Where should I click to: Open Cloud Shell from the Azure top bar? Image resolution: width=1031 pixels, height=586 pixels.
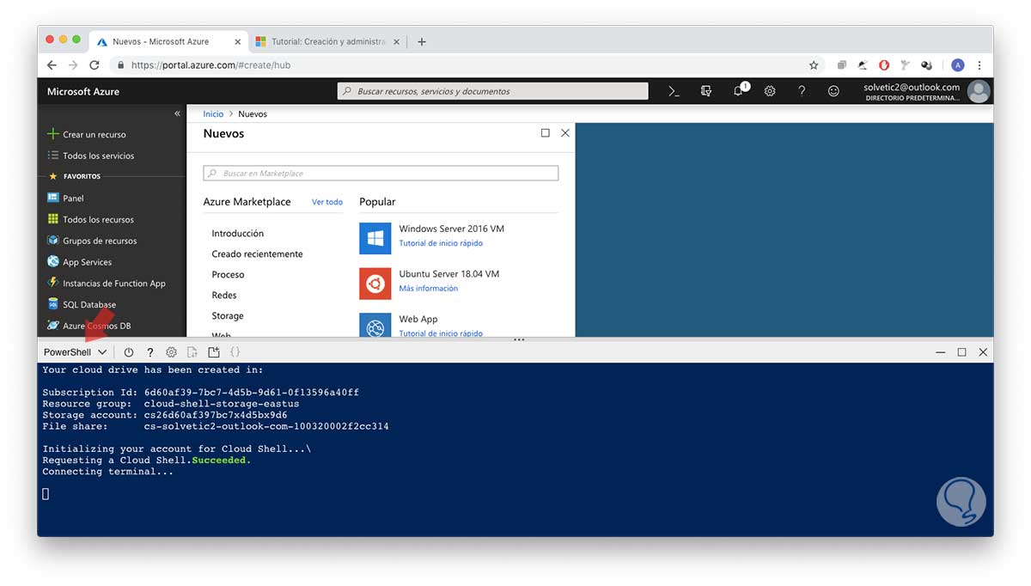point(674,91)
